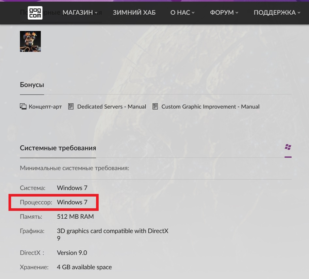
Task: Select the Системные требования heading tab
Action: coord(58,148)
